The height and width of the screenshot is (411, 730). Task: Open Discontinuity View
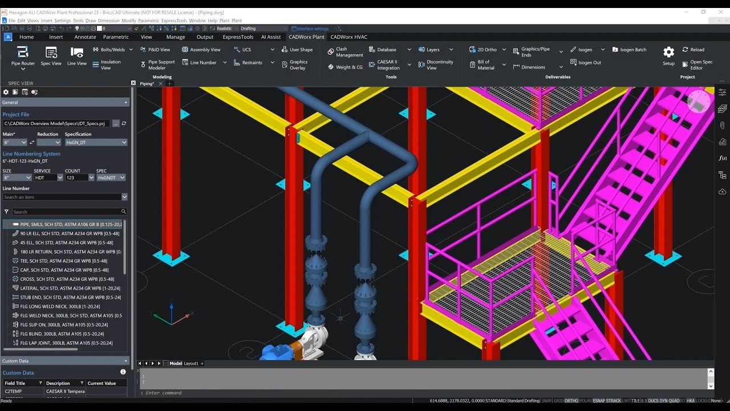pyautogui.click(x=436, y=65)
